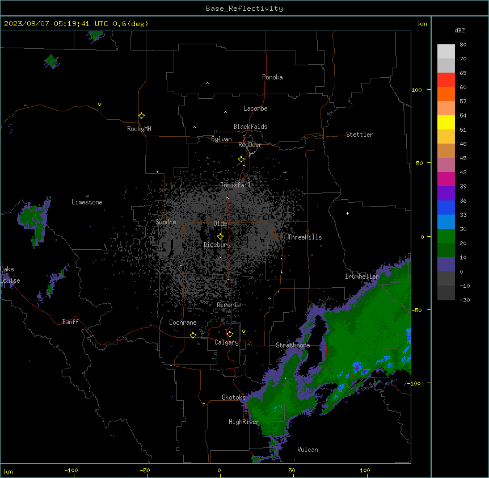Image resolution: width=489 pixels, height=478 pixels.
Task: Click the Vulcan town label
Action: click(307, 450)
